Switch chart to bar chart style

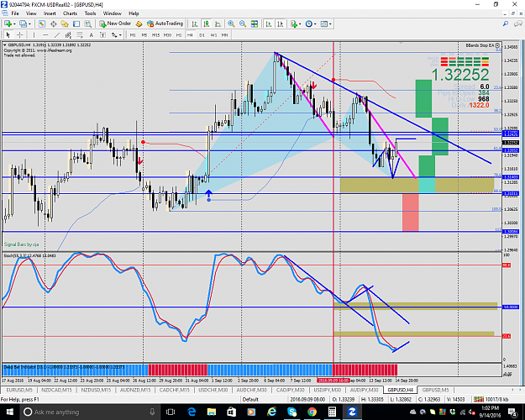(x=195, y=24)
